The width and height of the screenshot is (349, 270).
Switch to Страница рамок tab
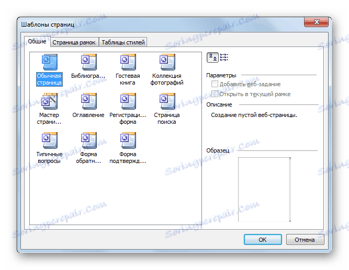(x=74, y=42)
